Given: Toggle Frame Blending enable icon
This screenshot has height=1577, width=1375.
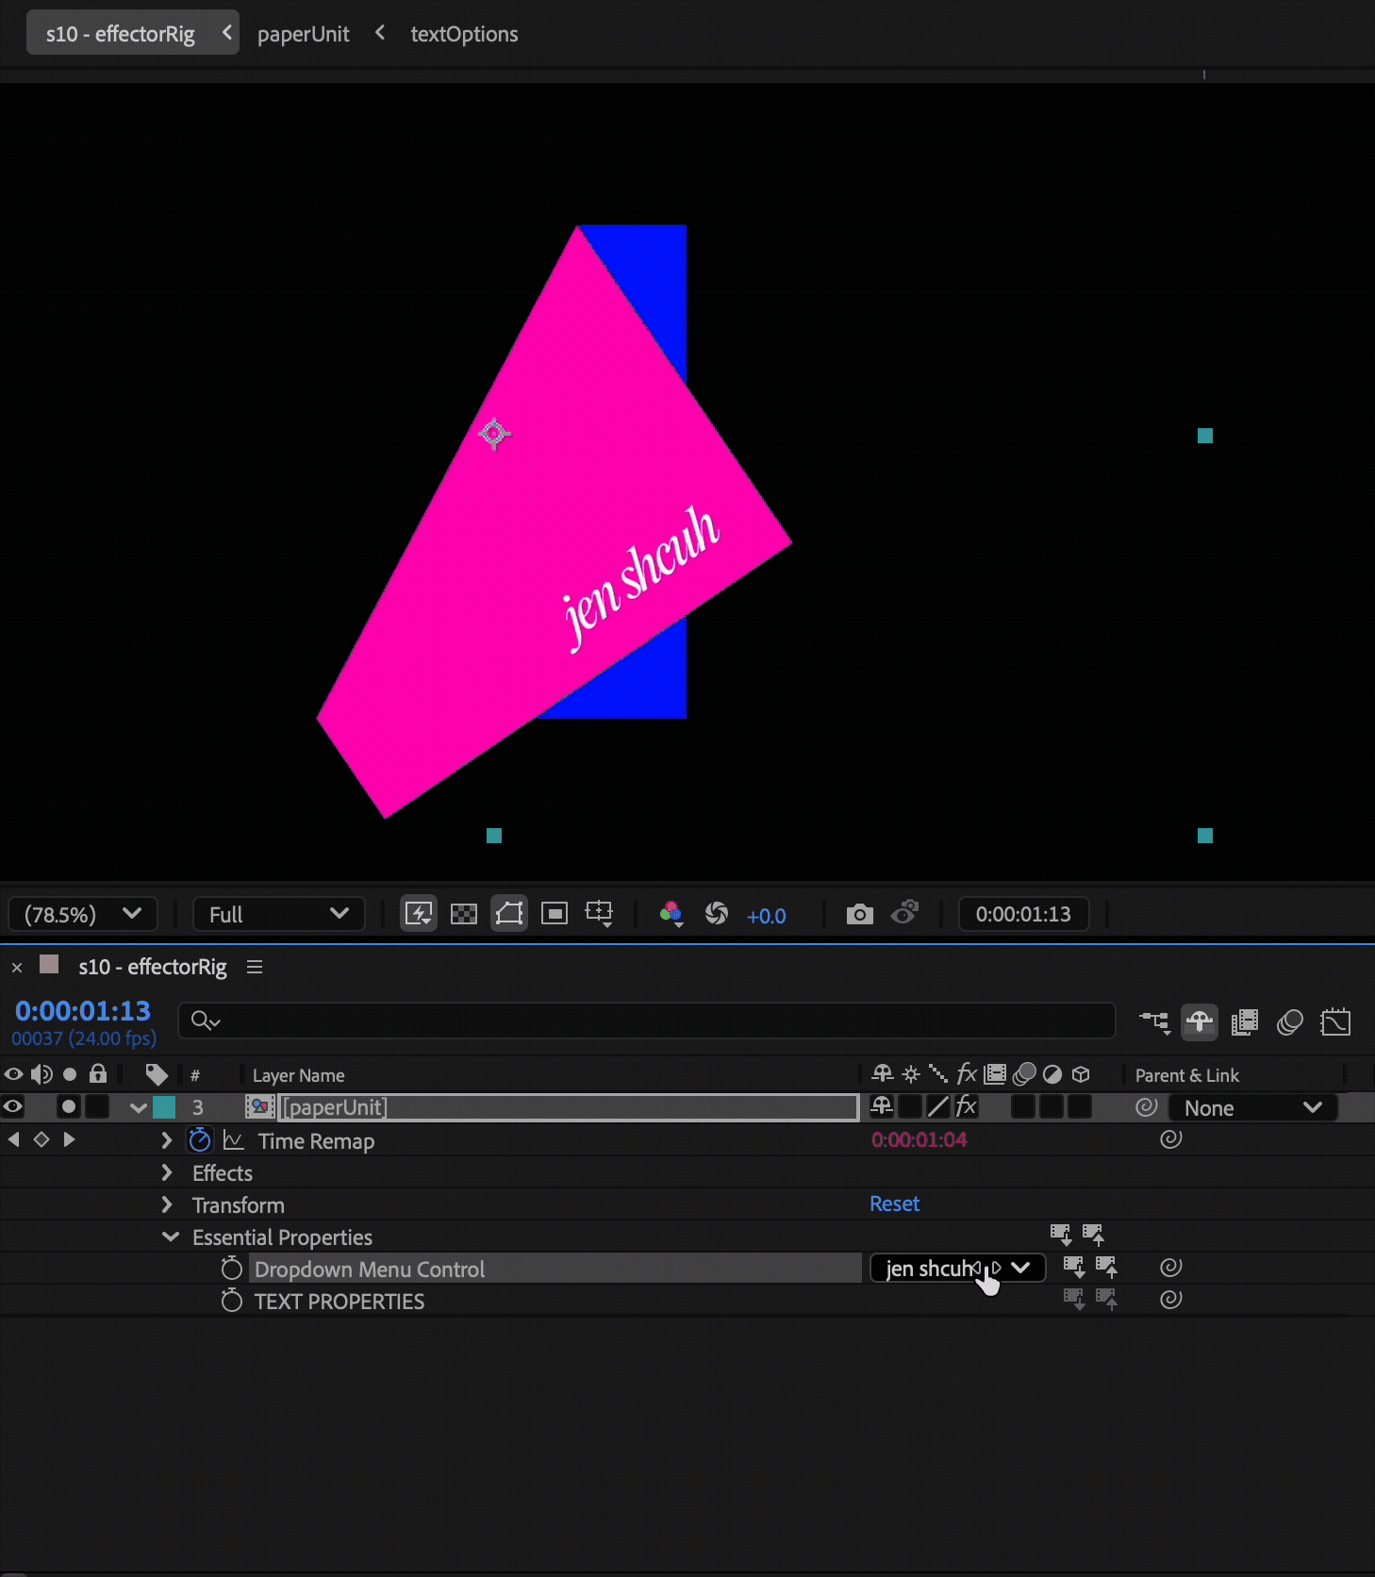Looking at the screenshot, I should tap(1245, 1021).
